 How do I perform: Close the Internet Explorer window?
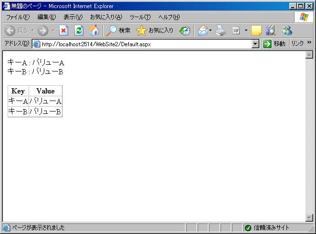[x=309, y=6]
